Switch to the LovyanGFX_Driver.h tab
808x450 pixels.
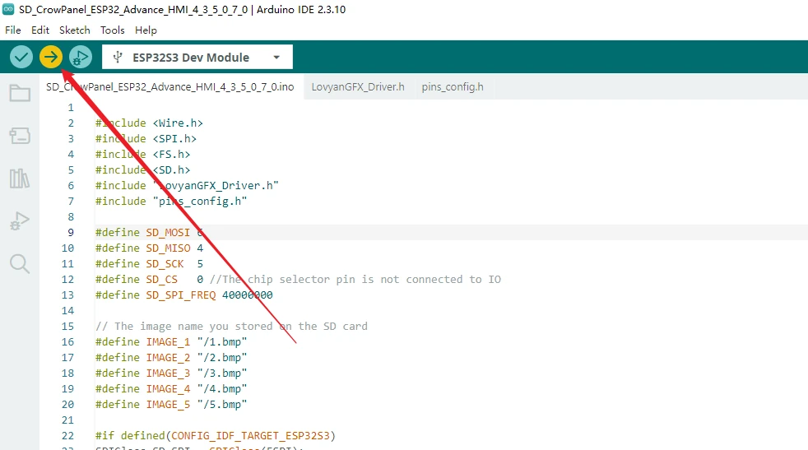pyautogui.click(x=358, y=86)
